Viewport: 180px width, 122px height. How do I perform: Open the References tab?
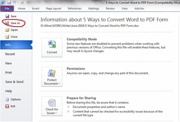tap(75, 9)
